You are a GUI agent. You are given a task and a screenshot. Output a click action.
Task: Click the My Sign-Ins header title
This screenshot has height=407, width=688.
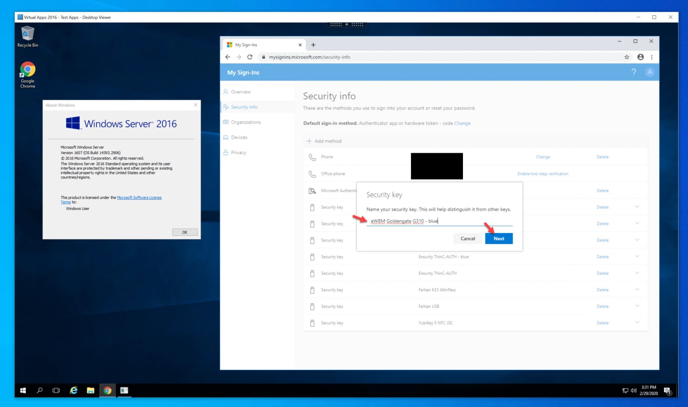pos(243,72)
